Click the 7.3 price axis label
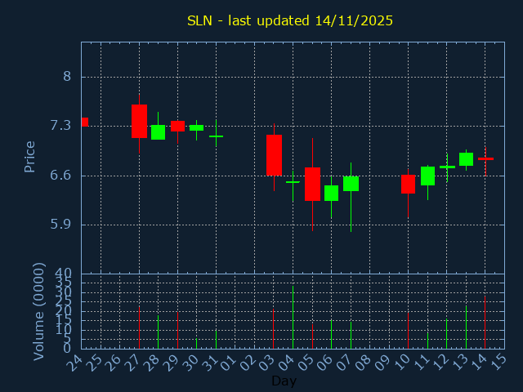The height and width of the screenshot is (392, 523). pyautogui.click(x=60, y=125)
